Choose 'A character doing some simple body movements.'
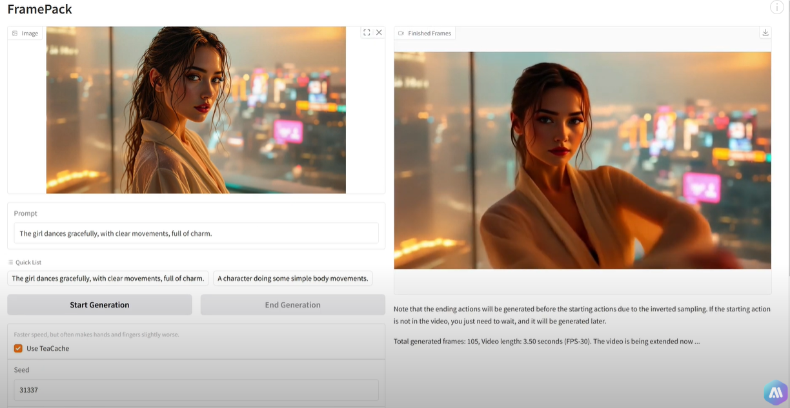 click(292, 278)
